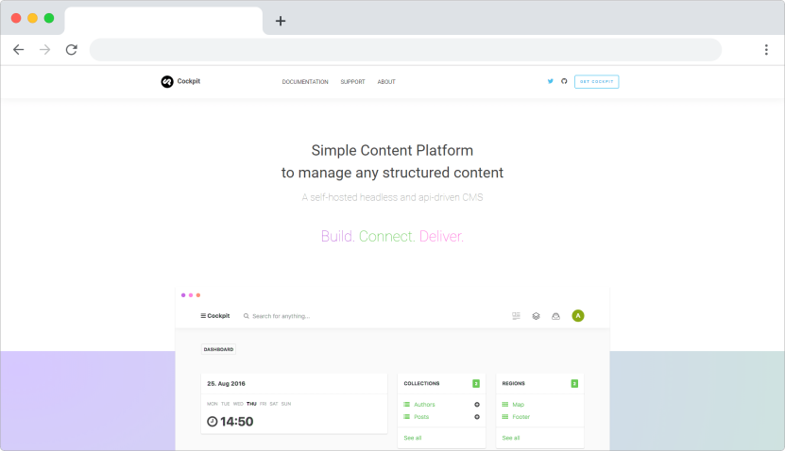Reload the page with the refresh icon
This screenshot has height=451, width=785.
click(x=72, y=49)
